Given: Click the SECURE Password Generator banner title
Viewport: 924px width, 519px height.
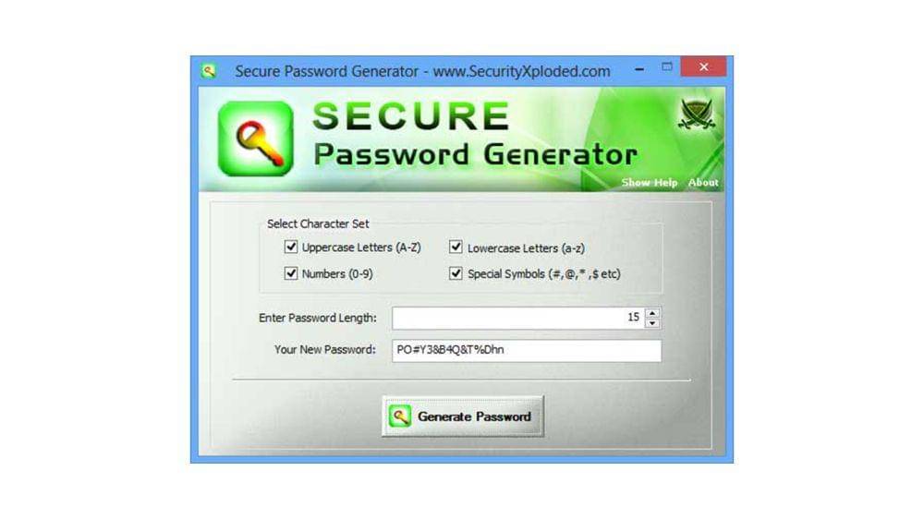Looking at the screenshot, I should (x=475, y=135).
